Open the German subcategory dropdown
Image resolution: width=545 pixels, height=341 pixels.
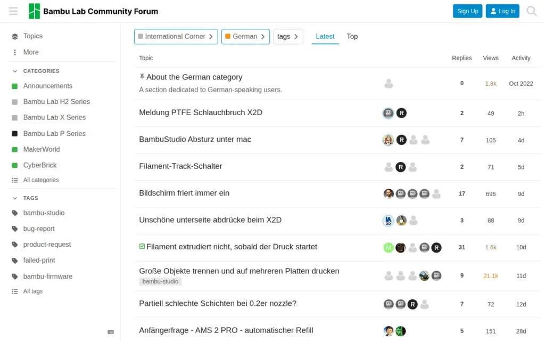point(245,37)
